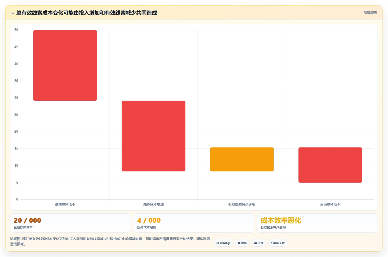388x257 pixels.
Task: Click the 进度 tag
Action: [x=259, y=243]
